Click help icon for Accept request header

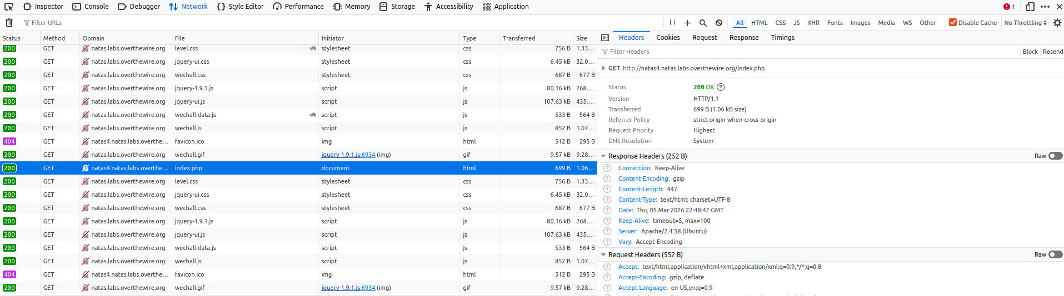(607, 267)
